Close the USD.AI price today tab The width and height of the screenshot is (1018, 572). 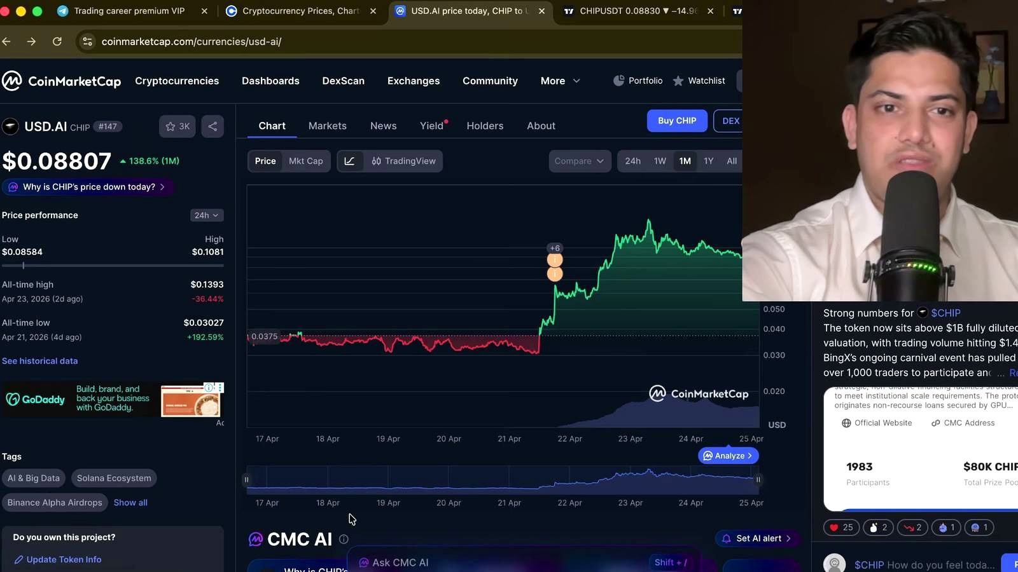541,11
